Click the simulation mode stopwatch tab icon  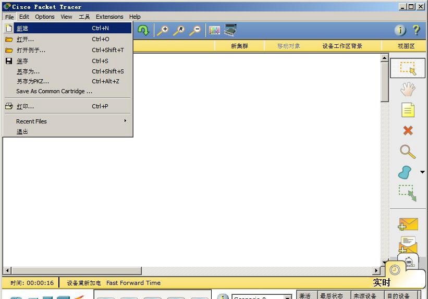pyautogui.click(x=409, y=261)
